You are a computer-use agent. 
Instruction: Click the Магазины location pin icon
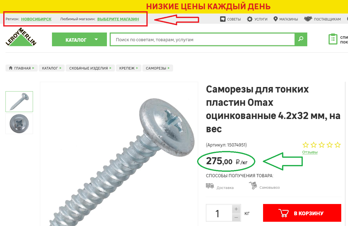(276, 19)
